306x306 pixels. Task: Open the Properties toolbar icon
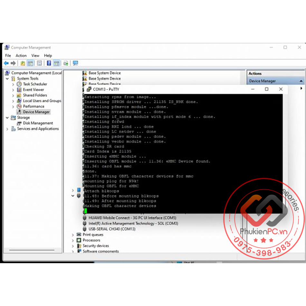39,63
